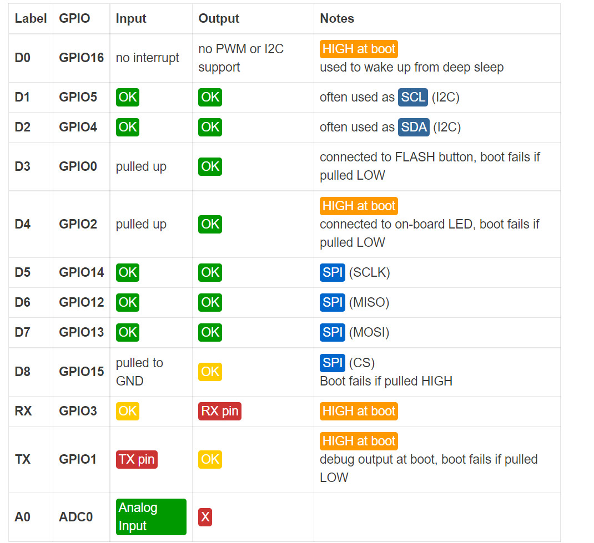
Task: Click the SPI badge in D5 row
Action: (333, 272)
